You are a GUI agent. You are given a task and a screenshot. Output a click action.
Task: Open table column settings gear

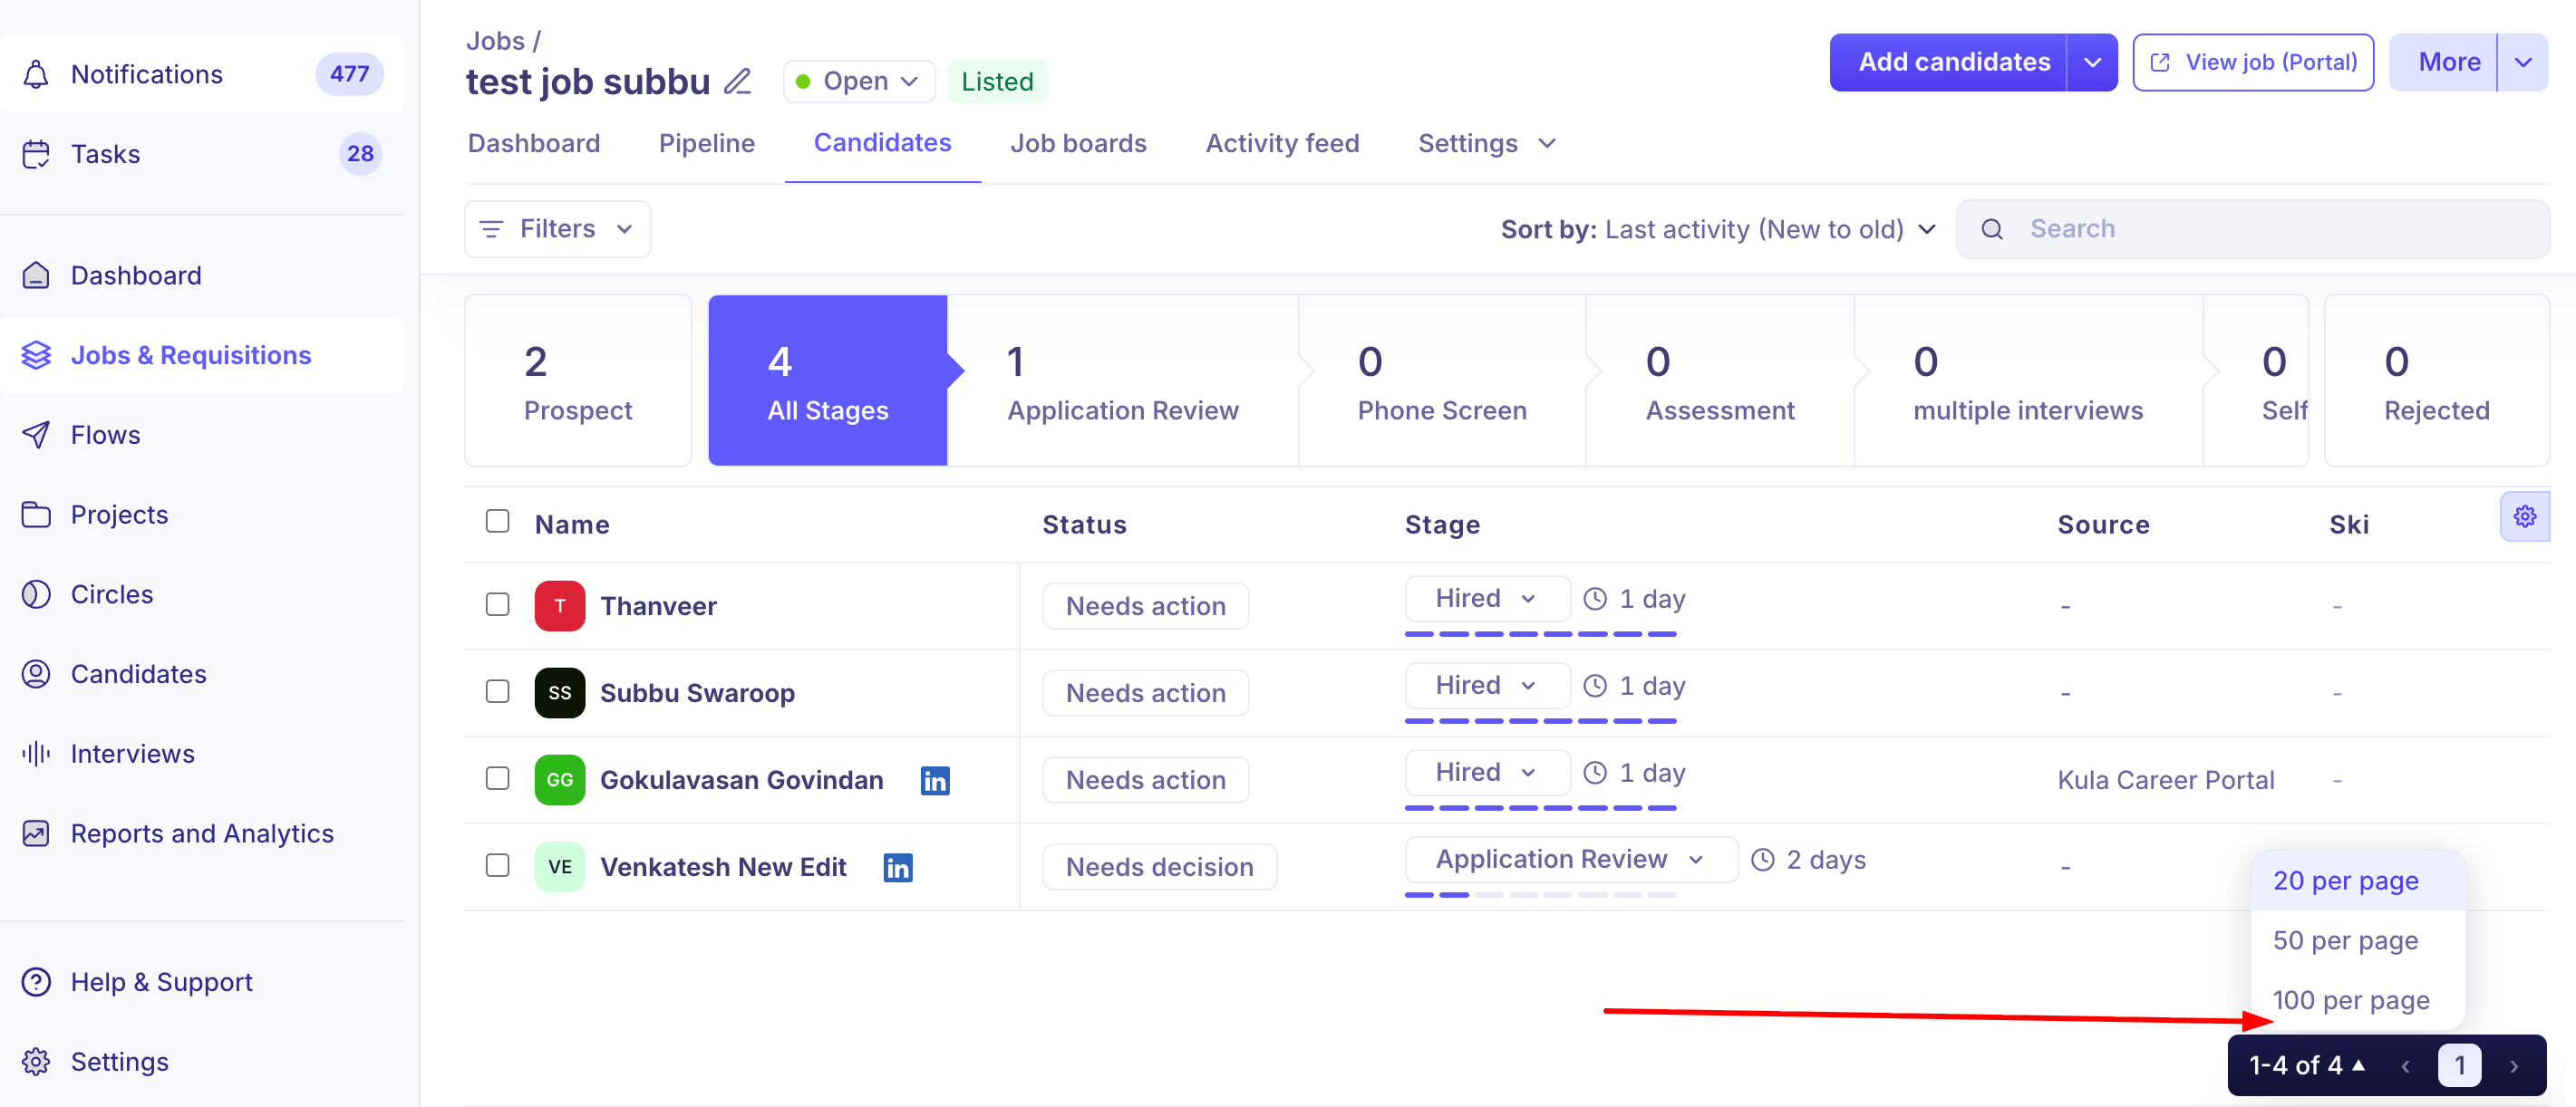click(x=2525, y=516)
